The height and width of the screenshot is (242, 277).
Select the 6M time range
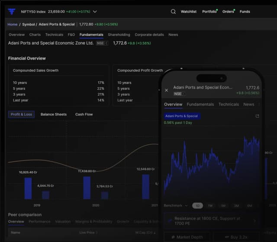coord(249,206)
